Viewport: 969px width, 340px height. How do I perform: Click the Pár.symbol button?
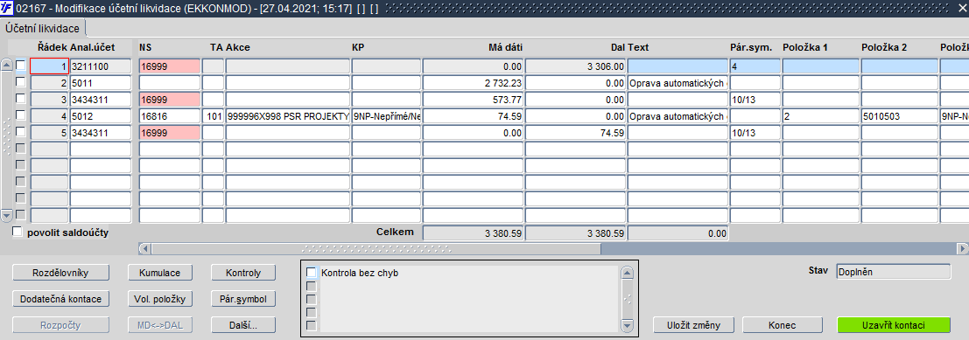(x=243, y=299)
